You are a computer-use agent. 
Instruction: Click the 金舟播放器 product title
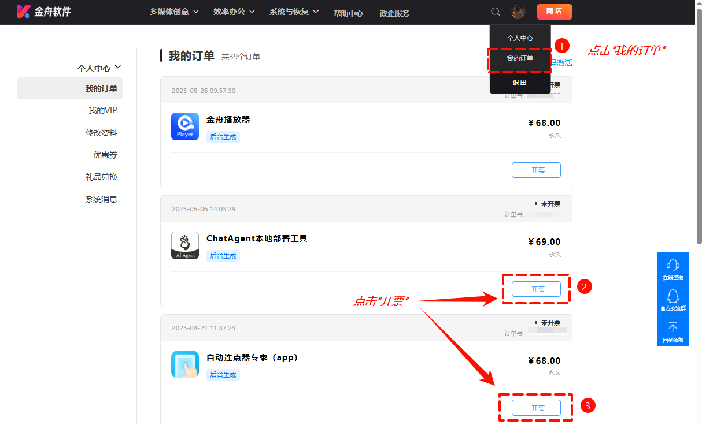(x=228, y=120)
